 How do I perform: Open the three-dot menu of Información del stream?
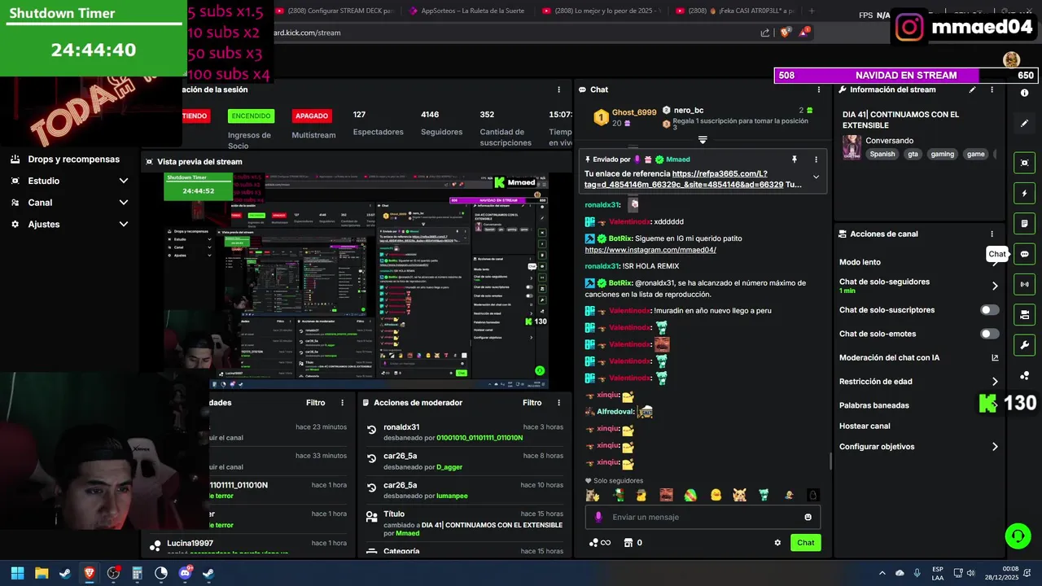992,90
